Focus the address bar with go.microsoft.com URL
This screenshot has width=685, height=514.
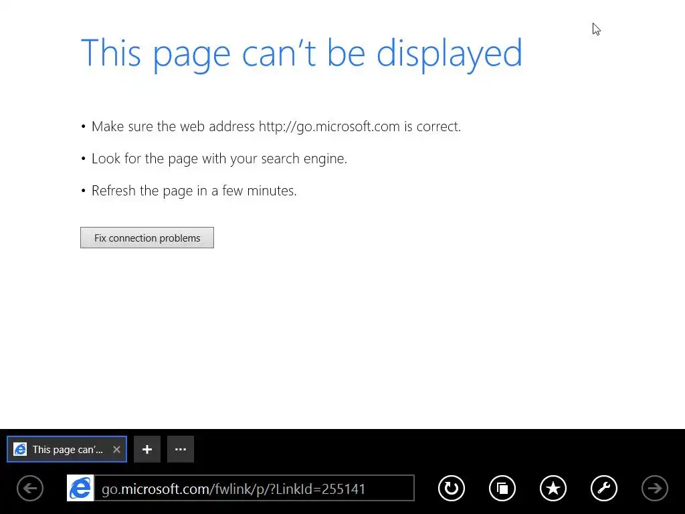(254, 488)
